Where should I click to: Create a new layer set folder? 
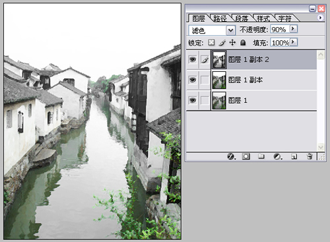tap(261, 156)
